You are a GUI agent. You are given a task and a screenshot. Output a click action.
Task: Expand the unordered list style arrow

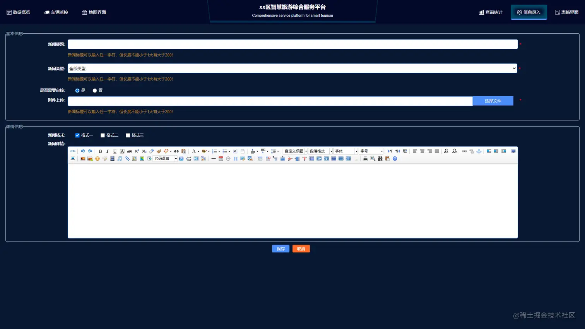(x=229, y=151)
